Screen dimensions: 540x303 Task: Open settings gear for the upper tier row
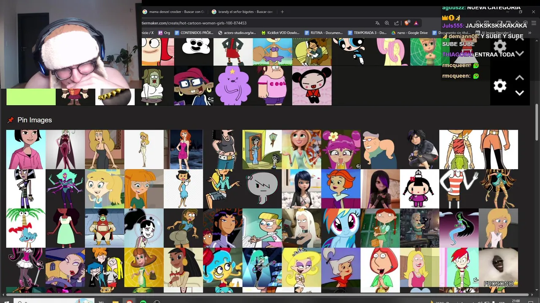pos(500,46)
